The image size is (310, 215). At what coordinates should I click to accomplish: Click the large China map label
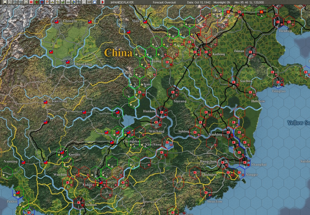point(118,53)
